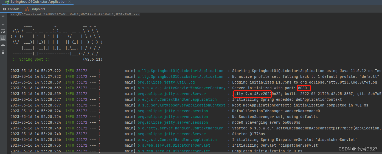Viewport: 382px width, 154px height.
Task: Clear all console output with trash icon
Action: (x=3, y=52)
